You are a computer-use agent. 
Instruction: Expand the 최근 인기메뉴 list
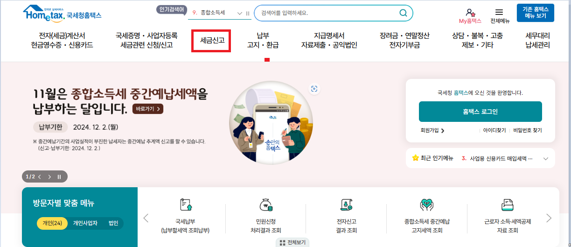click(x=545, y=158)
